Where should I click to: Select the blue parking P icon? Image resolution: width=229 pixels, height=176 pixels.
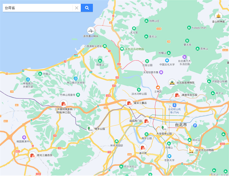point(195,125)
